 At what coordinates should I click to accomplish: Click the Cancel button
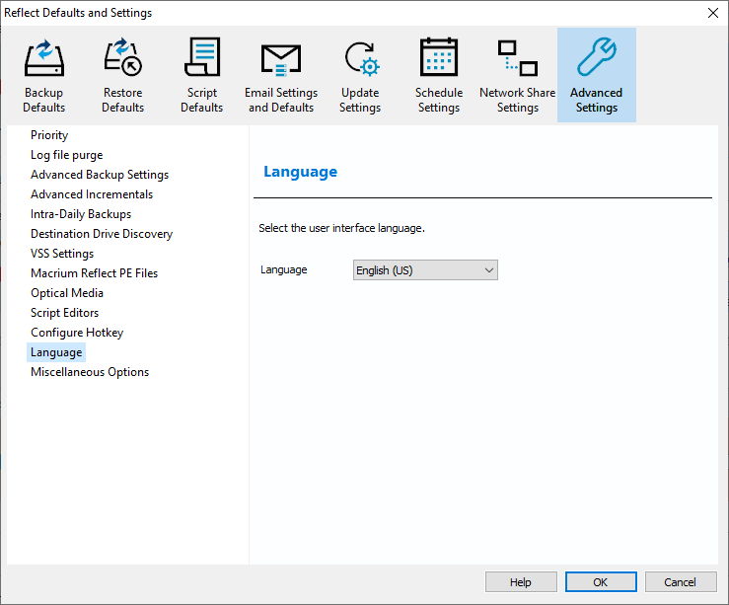click(x=680, y=582)
